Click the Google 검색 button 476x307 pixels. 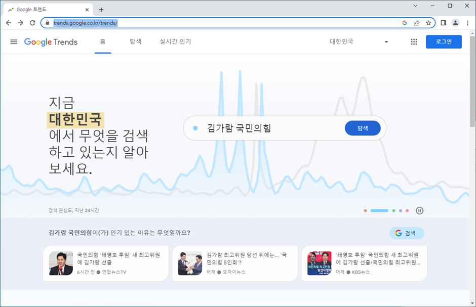[407, 233]
